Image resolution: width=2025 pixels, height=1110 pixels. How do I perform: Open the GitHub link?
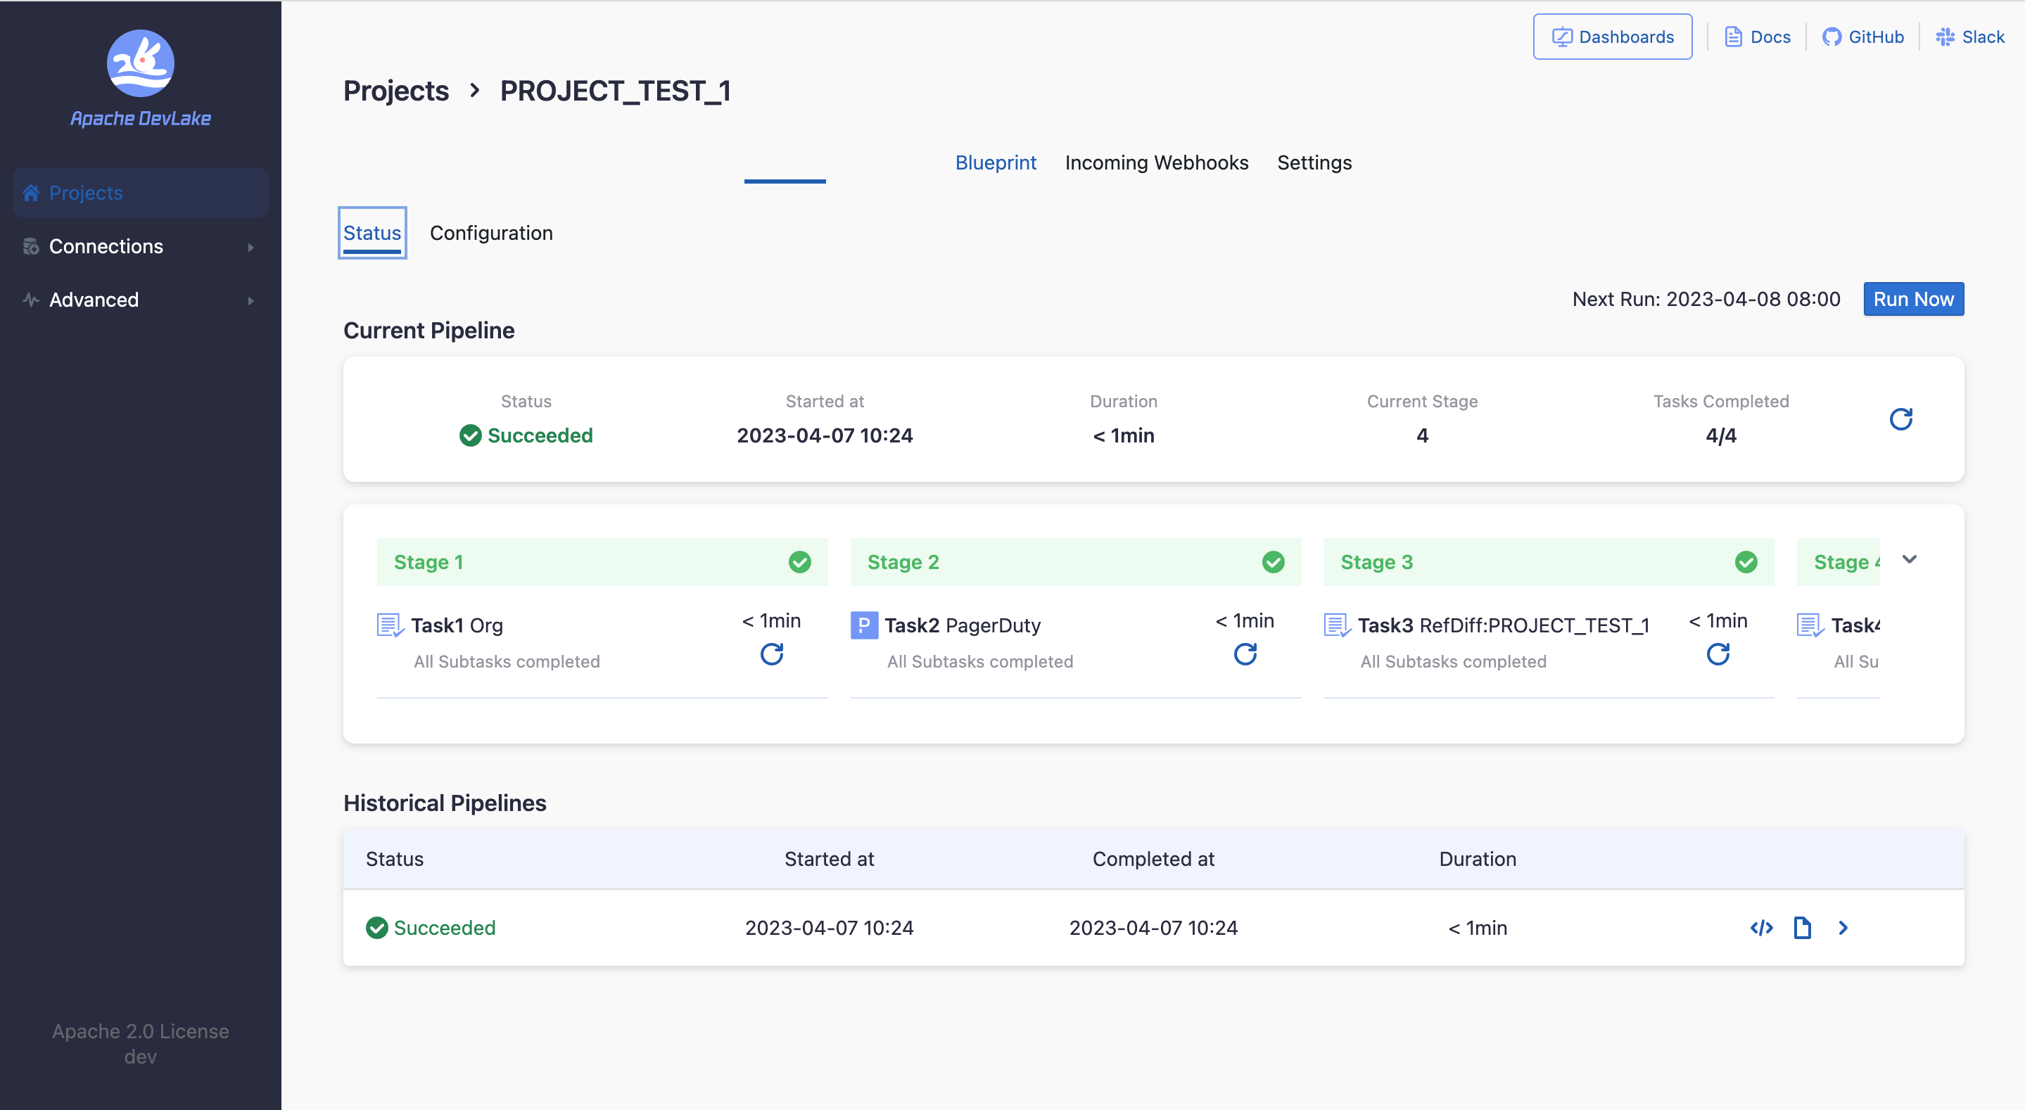click(1863, 37)
